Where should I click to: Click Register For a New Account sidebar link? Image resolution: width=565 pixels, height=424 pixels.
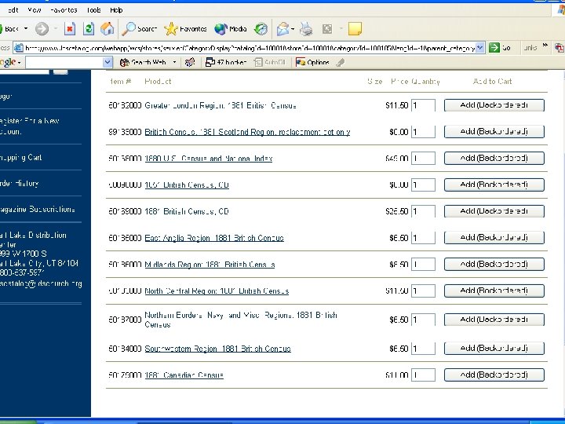coord(30,126)
